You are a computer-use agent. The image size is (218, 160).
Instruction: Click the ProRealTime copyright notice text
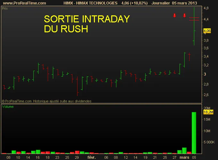(x=46, y=101)
